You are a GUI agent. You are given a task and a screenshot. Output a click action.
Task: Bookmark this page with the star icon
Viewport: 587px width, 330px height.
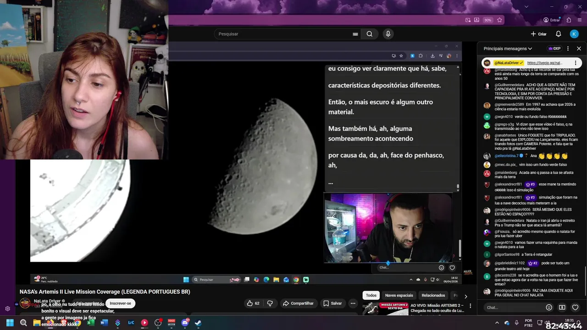click(499, 20)
